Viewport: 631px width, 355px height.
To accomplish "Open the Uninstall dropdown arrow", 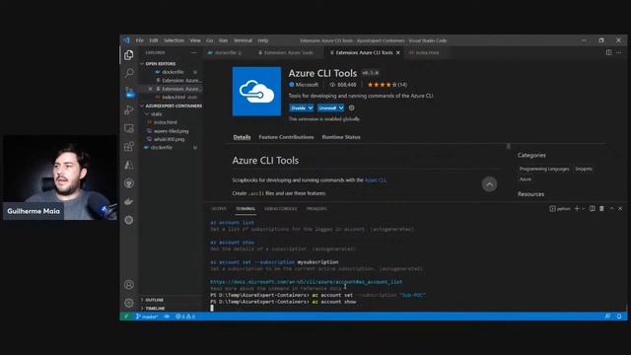I will click(x=341, y=107).
